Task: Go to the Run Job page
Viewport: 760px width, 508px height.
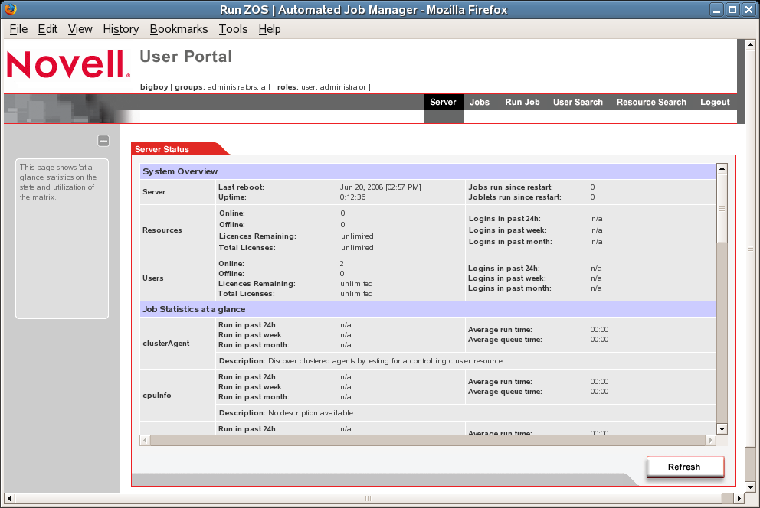Action: coord(522,103)
